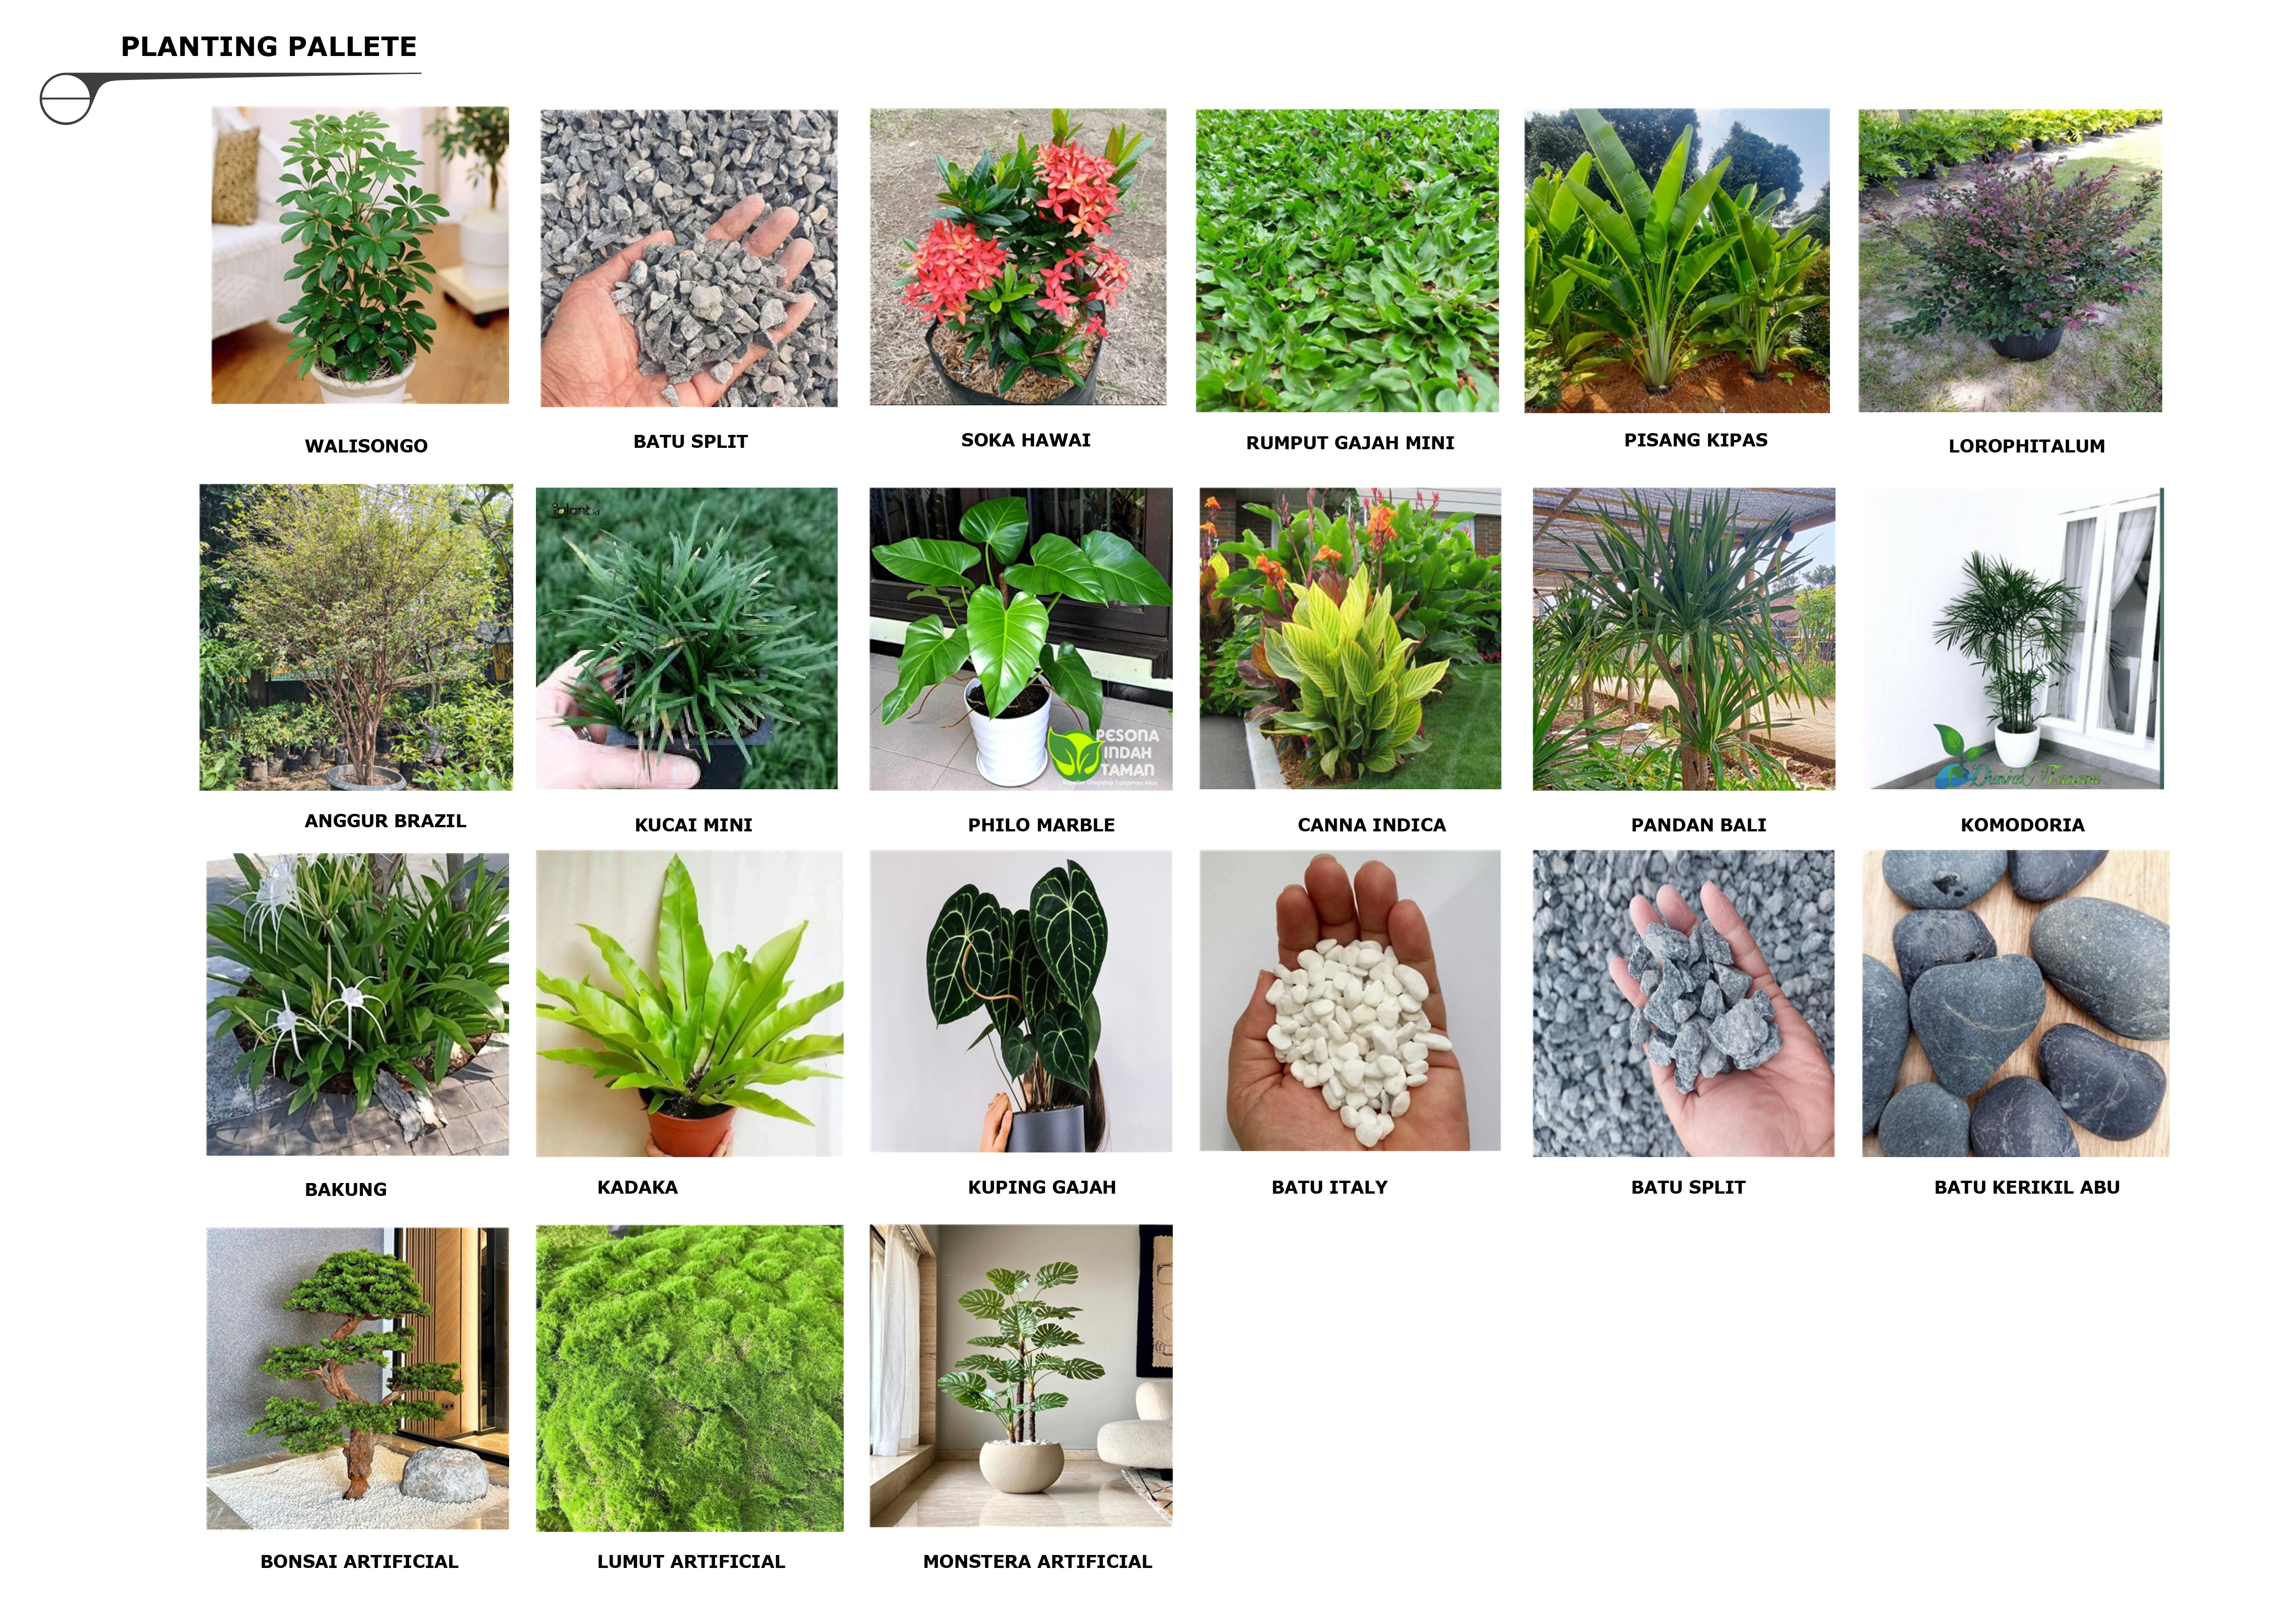Select the Lorophitalum shrub image
The width and height of the screenshot is (2296, 1623).
pyautogui.click(x=2010, y=260)
